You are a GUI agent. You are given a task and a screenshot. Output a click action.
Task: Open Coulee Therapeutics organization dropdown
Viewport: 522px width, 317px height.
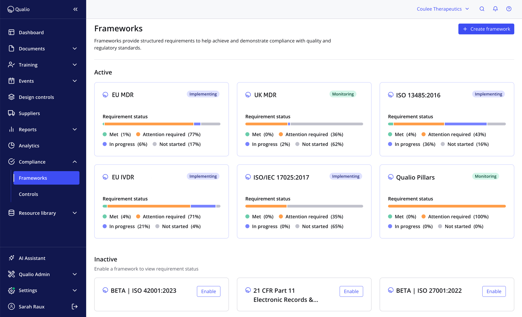pyautogui.click(x=443, y=9)
